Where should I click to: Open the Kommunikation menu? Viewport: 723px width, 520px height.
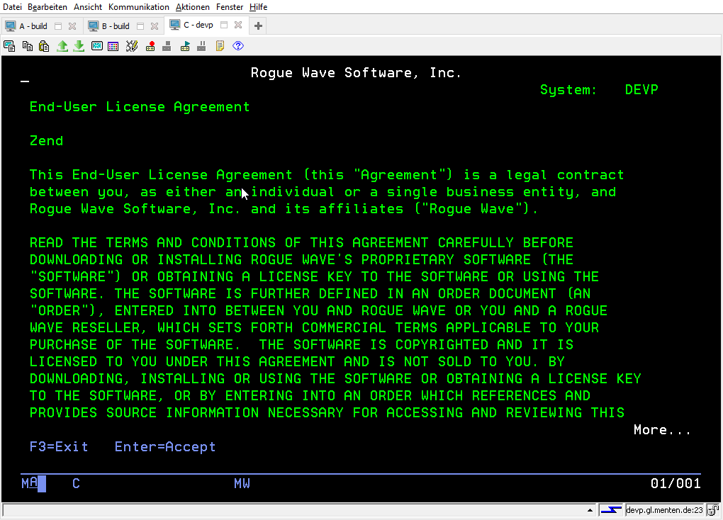(x=139, y=7)
